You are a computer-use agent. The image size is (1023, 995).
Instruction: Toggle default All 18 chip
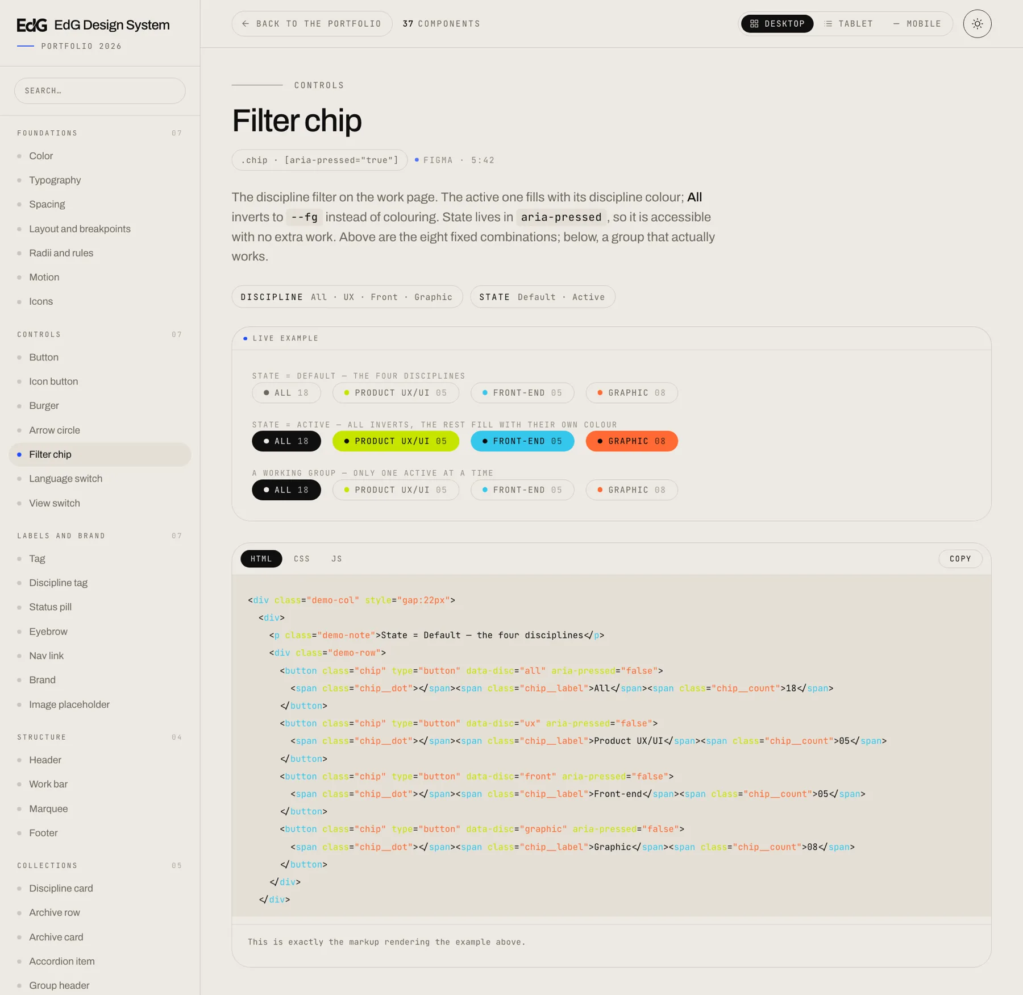(286, 393)
